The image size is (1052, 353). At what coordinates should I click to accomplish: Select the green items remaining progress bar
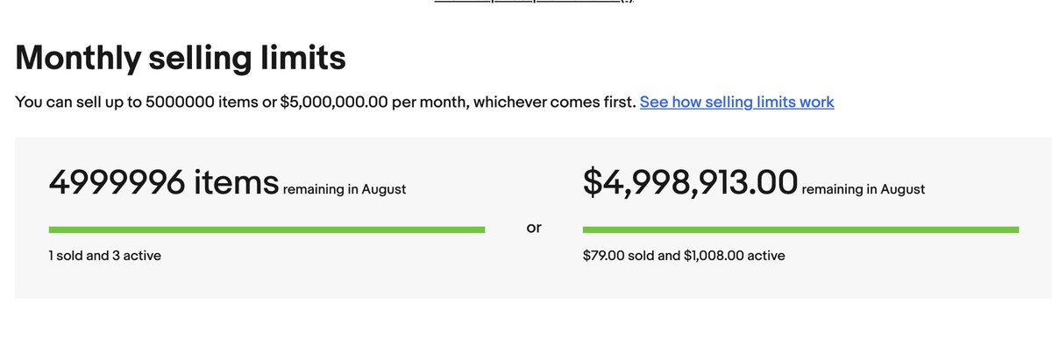[x=267, y=229]
